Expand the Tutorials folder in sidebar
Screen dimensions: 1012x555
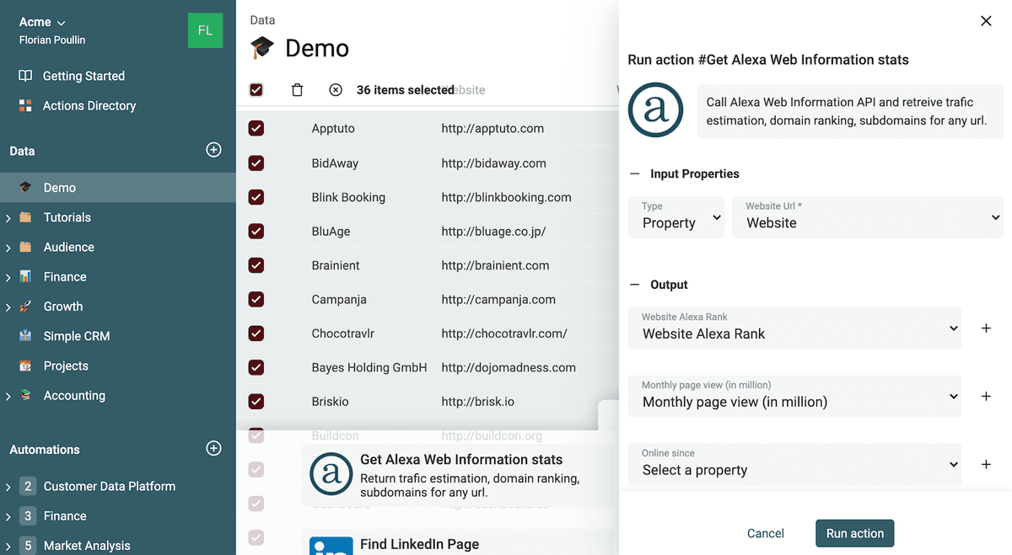click(8, 218)
